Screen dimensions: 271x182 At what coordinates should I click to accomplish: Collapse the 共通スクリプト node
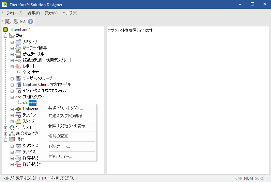pyautogui.click(x=12, y=97)
